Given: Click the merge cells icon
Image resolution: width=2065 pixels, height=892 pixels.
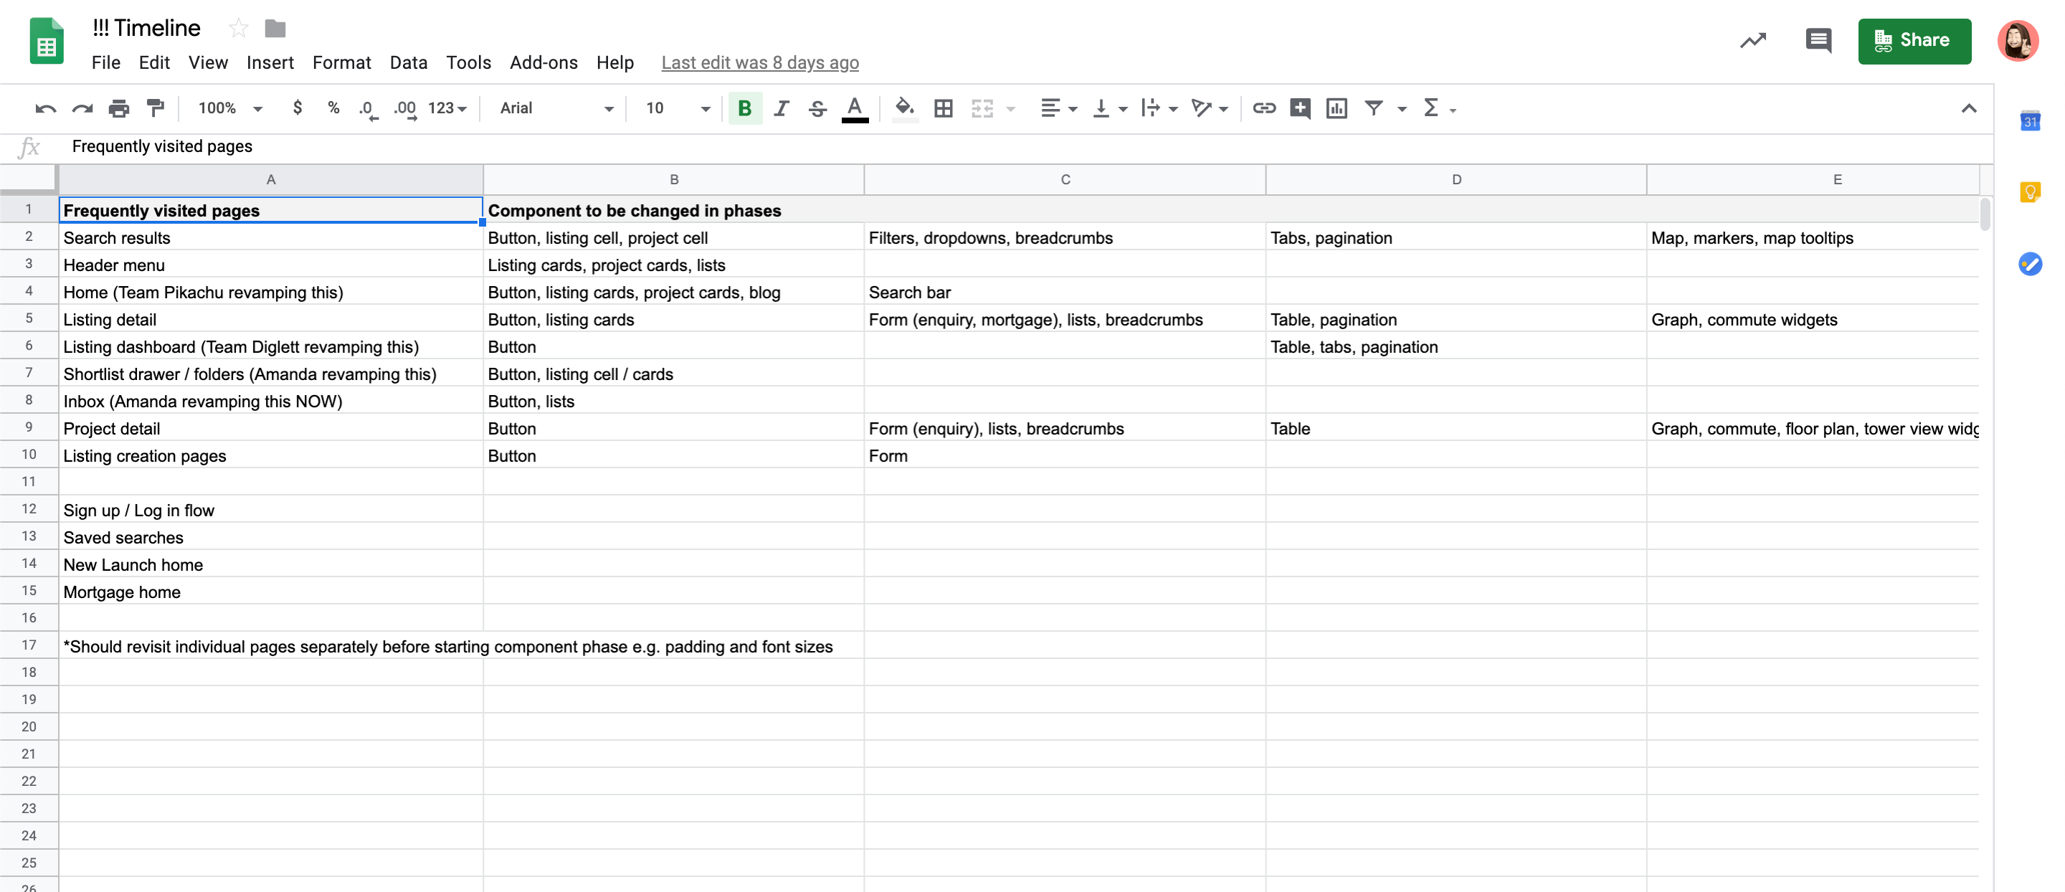Looking at the screenshot, I should pyautogui.click(x=981, y=107).
